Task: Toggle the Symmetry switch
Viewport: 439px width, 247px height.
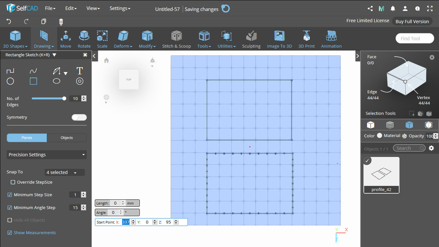Action: (79, 117)
